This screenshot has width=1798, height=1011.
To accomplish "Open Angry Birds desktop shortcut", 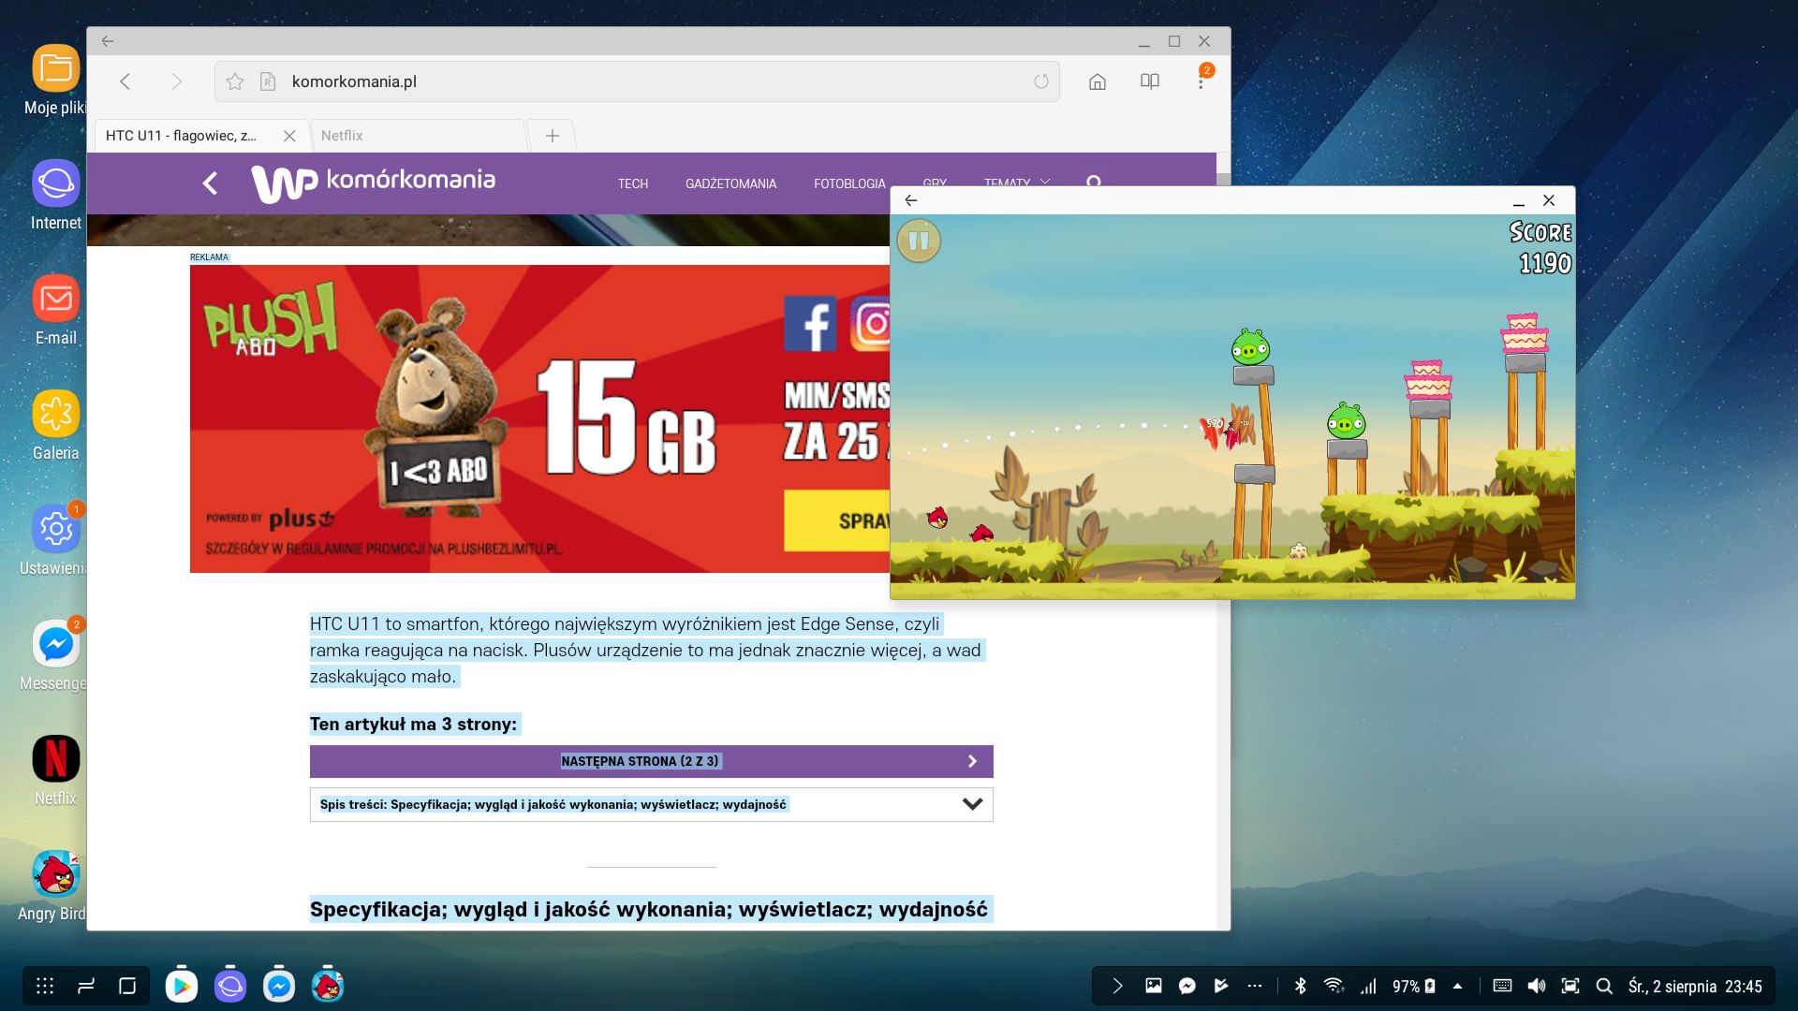I will [x=55, y=874].
